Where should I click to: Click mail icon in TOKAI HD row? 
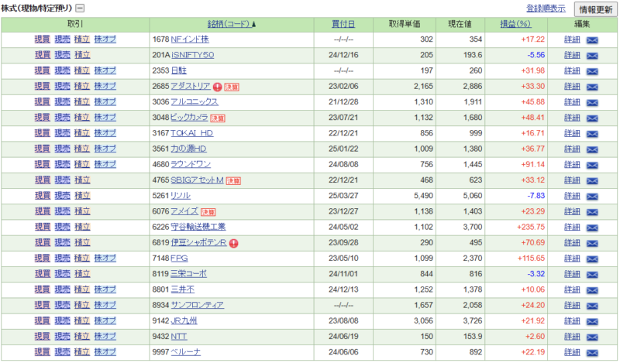592,134
